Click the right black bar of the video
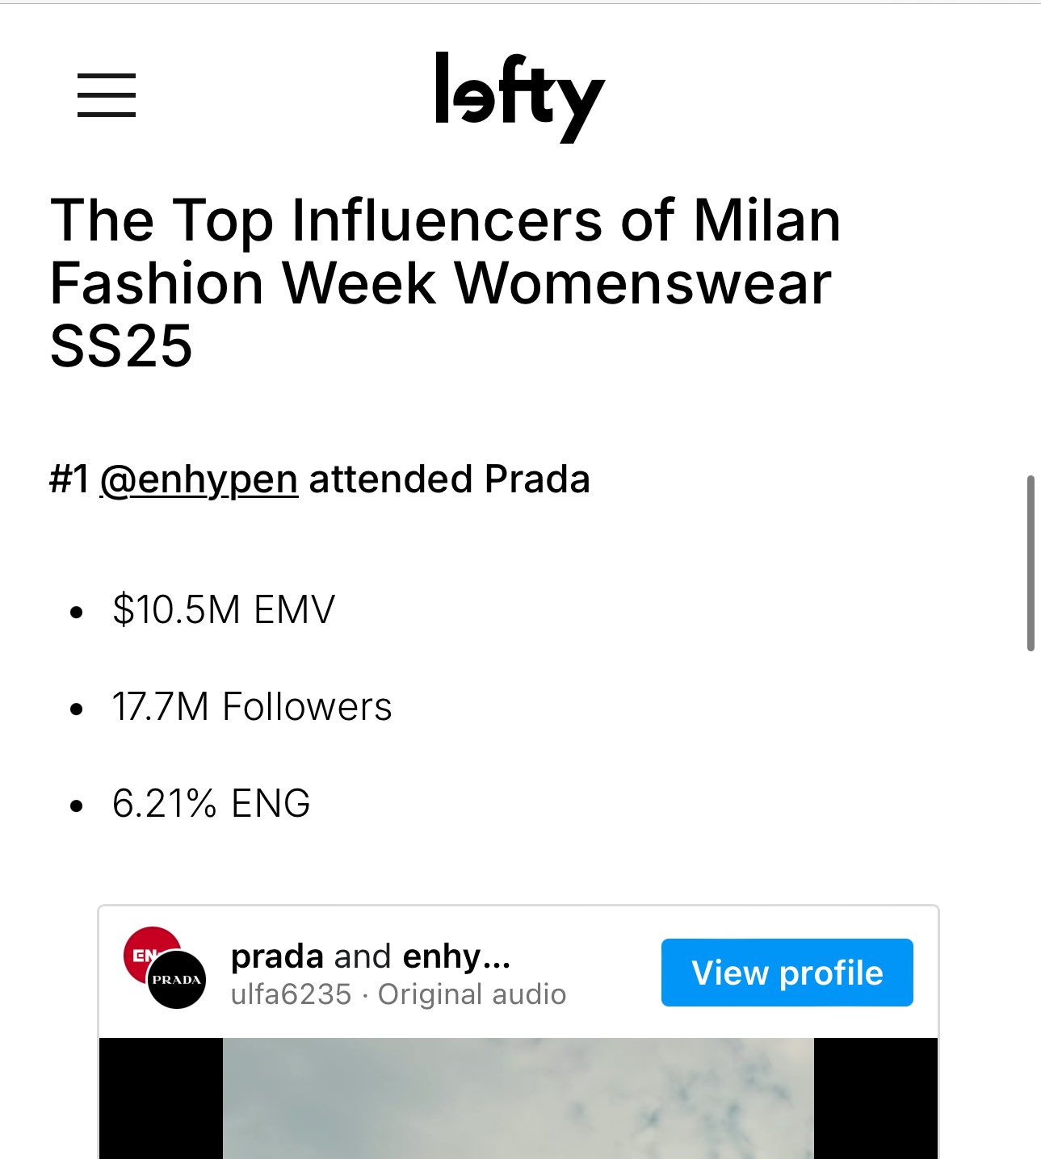The height and width of the screenshot is (1159, 1041). pos(875,1098)
